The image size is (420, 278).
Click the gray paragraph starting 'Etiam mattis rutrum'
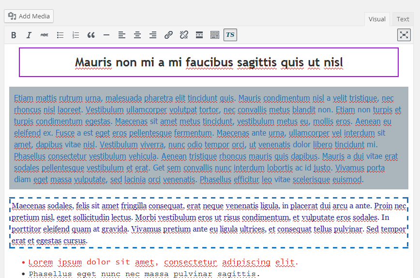pos(209,138)
